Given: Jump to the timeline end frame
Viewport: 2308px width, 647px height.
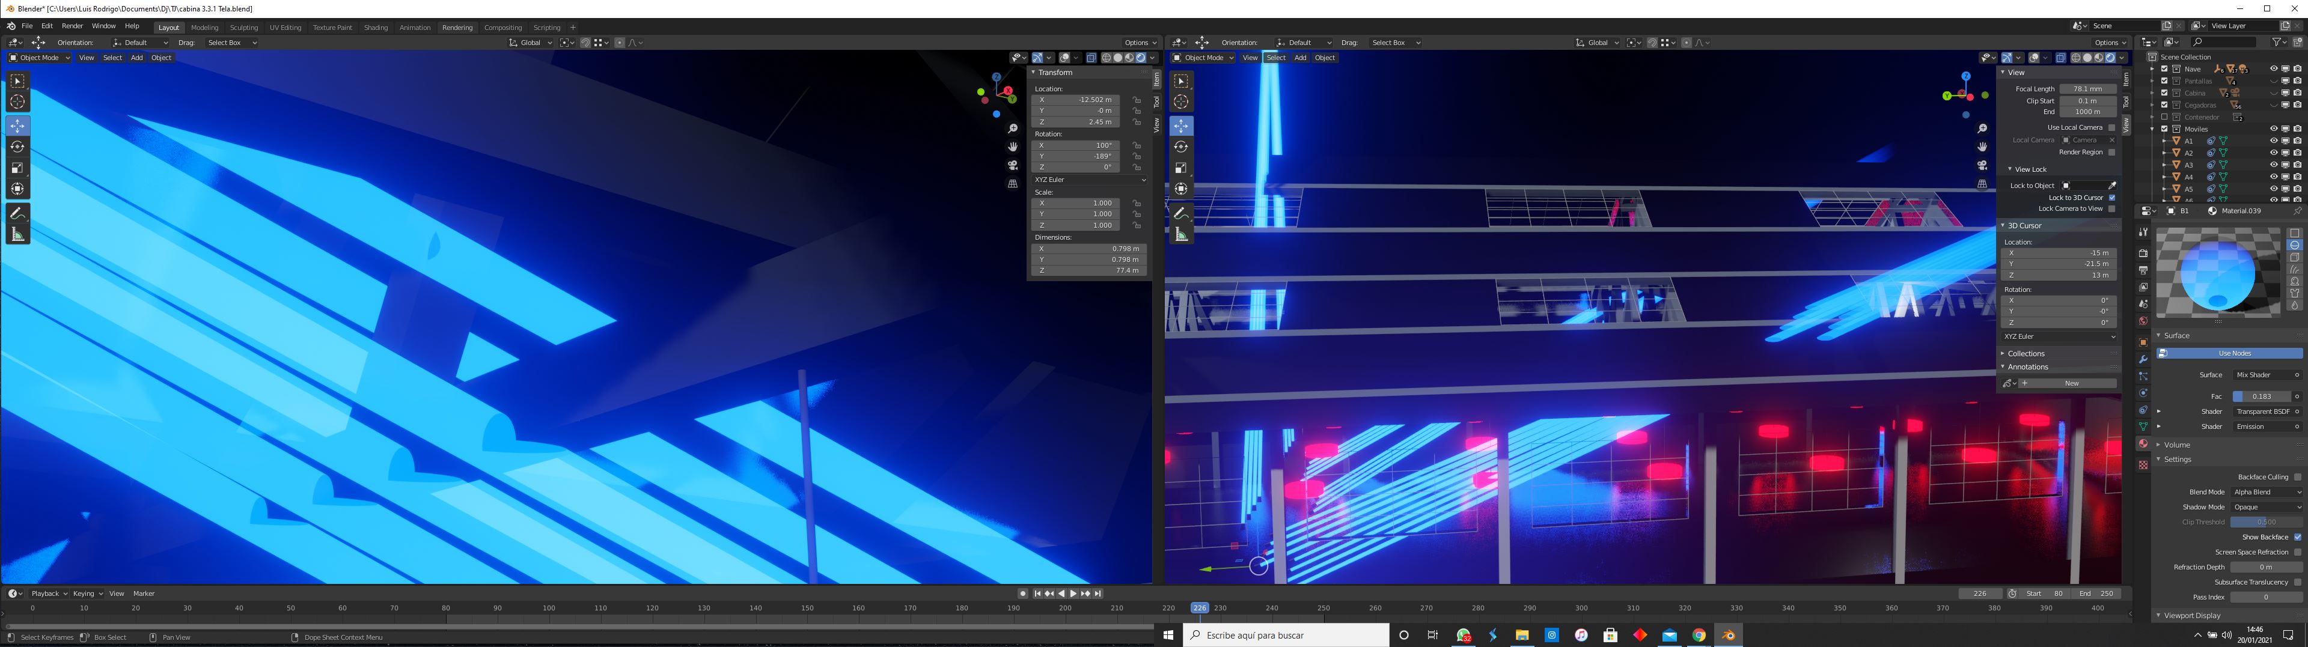Looking at the screenshot, I should point(1098,593).
